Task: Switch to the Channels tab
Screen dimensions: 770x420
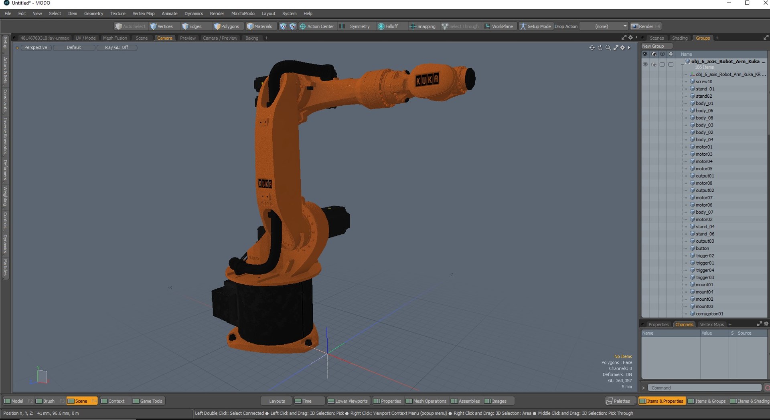Action: point(684,325)
